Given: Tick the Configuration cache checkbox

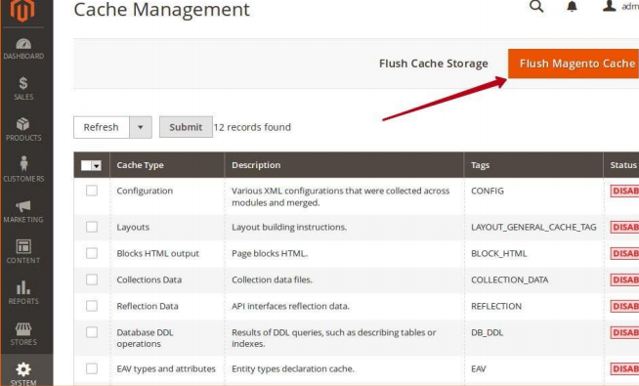Looking at the screenshot, I should coord(92,191).
